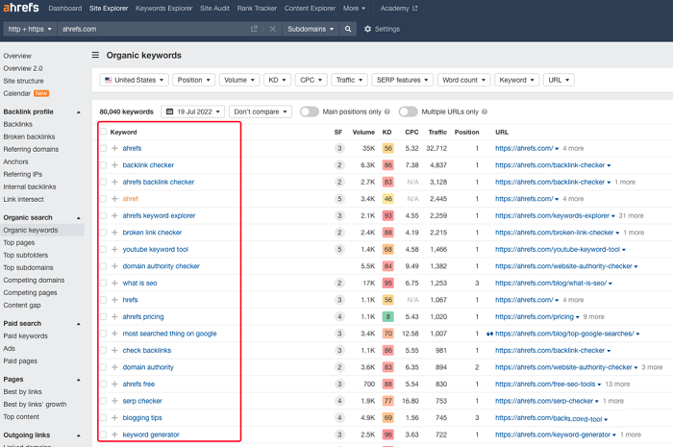The image size is (673, 447).
Task: Clear the ahrefs.com search field
Action: (273, 29)
